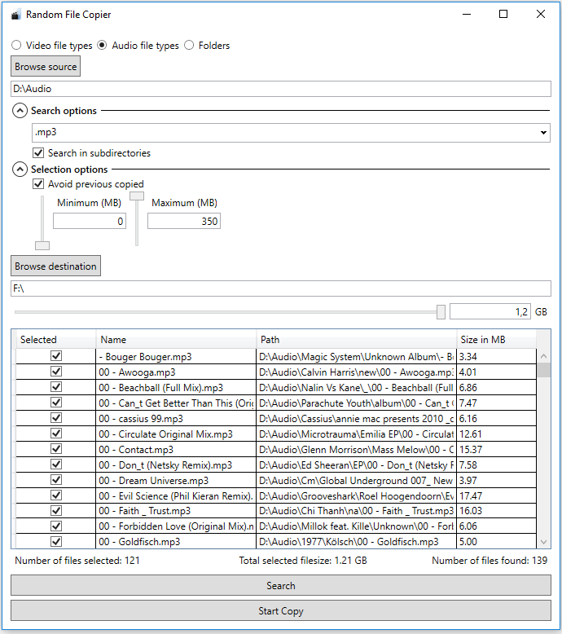Click the F:\ destination path field

(x=281, y=288)
